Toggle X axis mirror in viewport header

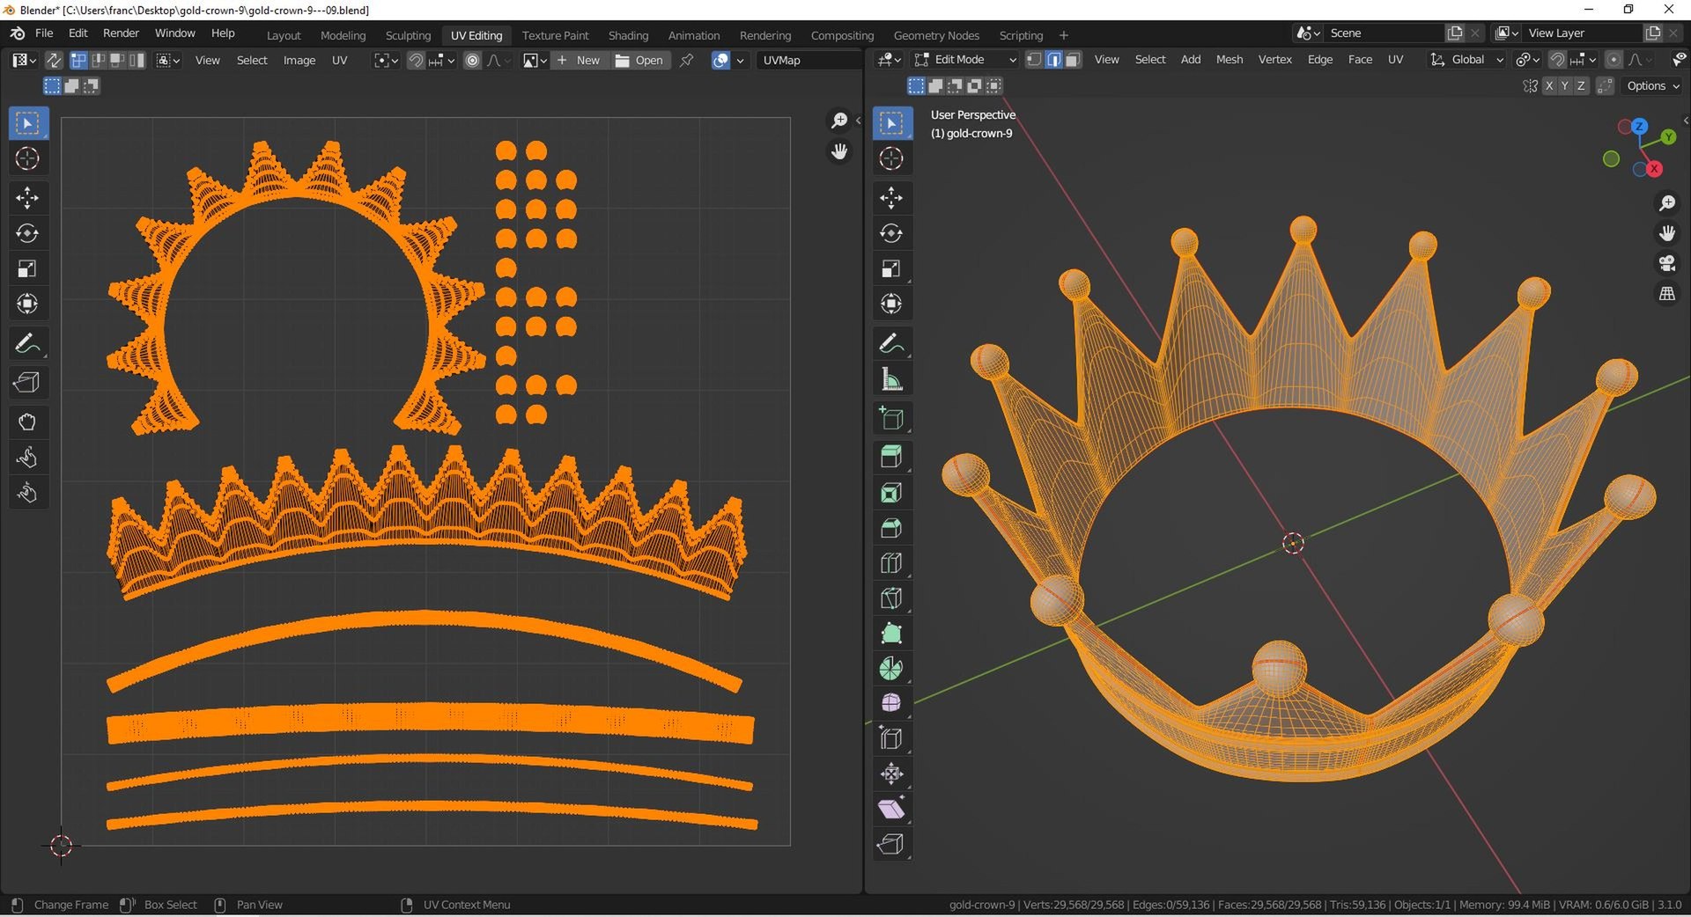click(1549, 86)
